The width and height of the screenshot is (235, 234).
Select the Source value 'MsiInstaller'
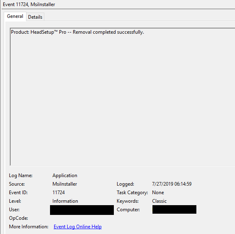point(65,184)
